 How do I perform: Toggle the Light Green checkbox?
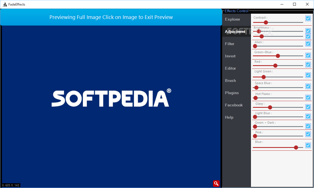(308, 75)
